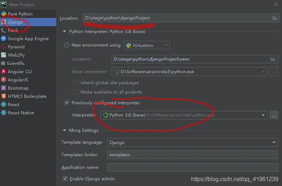Collapse More Settings section
The height and width of the screenshot is (186, 282).
click(64, 130)
